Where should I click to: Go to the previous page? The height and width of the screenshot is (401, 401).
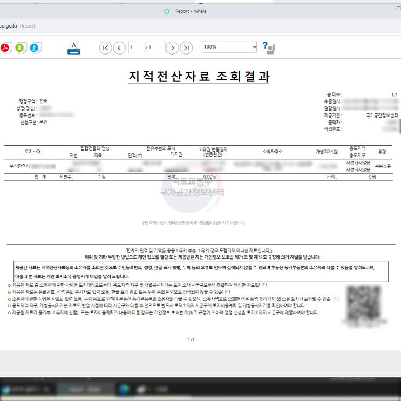click(119, 48)
